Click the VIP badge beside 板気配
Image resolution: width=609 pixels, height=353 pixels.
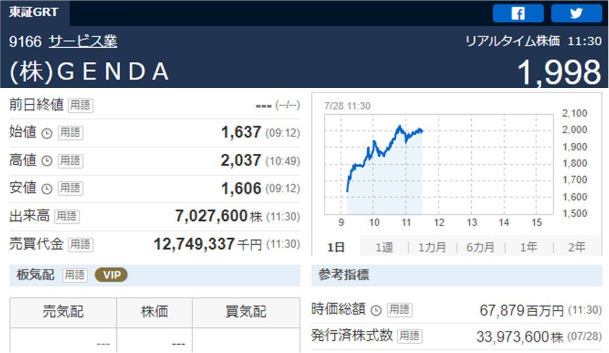(x=111, y=275)
